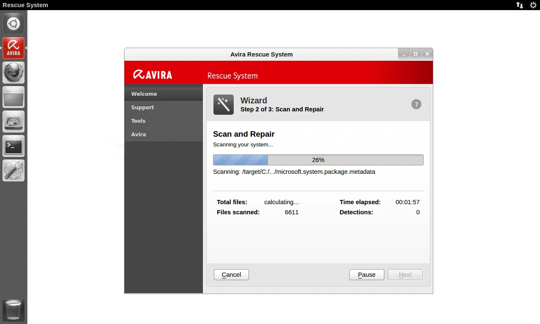
Task: Open the file manager from the dock
Action: coord(13,97)
